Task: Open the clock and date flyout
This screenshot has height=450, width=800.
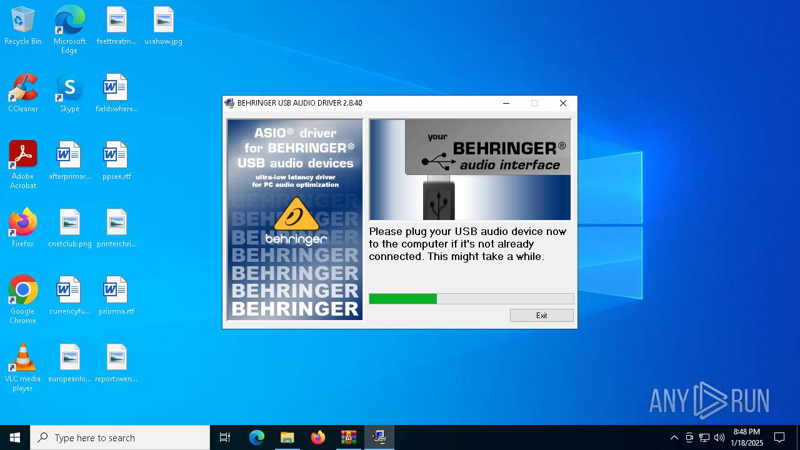Action: (747, 437)
